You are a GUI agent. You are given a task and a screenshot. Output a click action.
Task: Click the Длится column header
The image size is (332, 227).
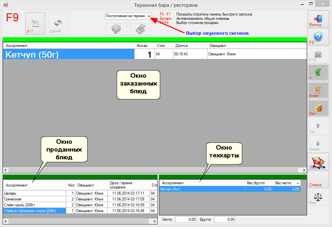click(x=190, y=46)
